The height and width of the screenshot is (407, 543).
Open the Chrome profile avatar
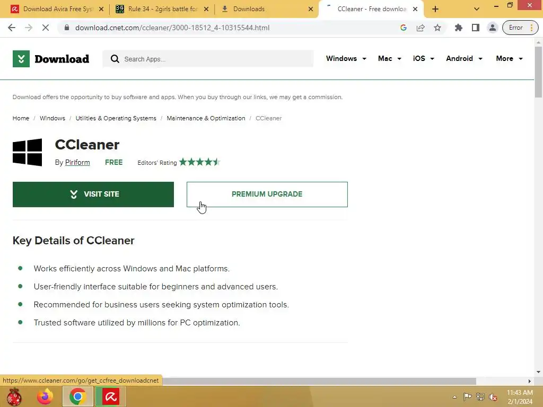492,28
